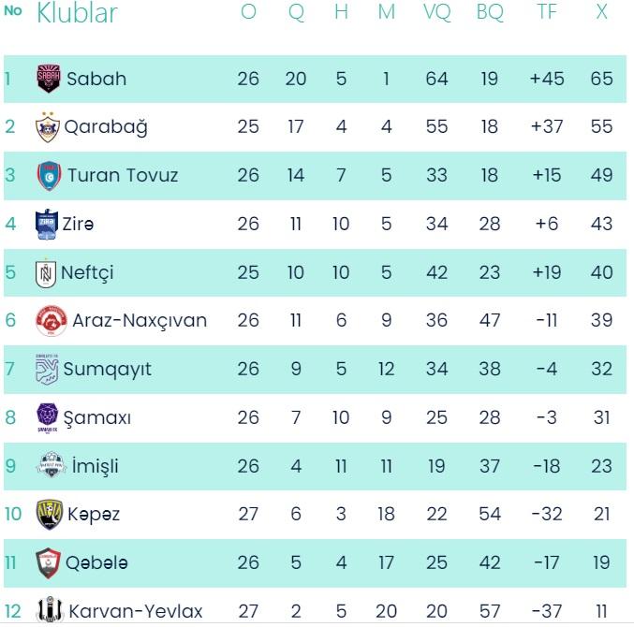Click the İmişli club logo

(x=51, y=466)
